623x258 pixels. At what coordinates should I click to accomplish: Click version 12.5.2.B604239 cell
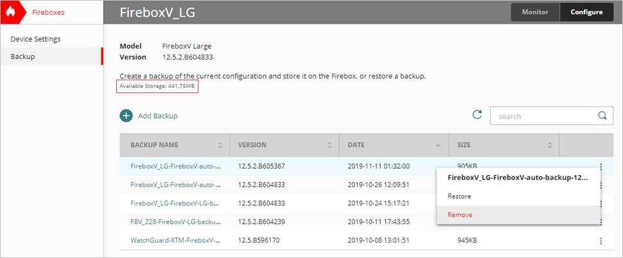pyautogui.click(x=261, y=221)
